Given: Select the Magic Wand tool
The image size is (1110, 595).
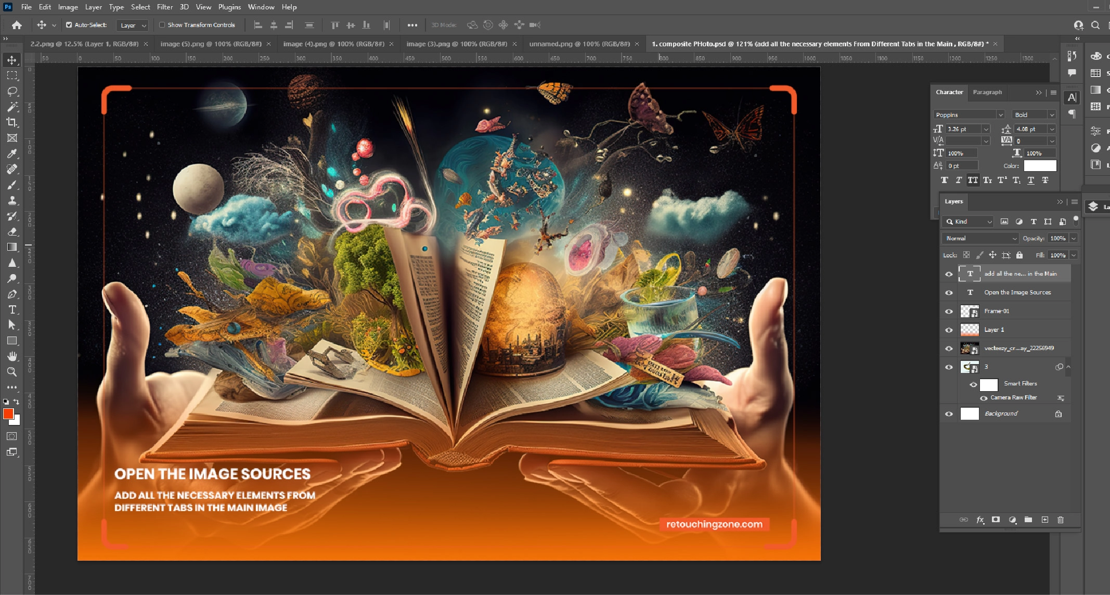Looking at the screenshot, I should [12, 107].
